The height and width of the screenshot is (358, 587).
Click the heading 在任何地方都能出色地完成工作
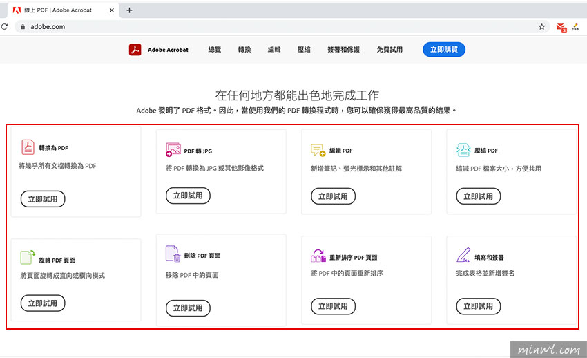[297, 95]
